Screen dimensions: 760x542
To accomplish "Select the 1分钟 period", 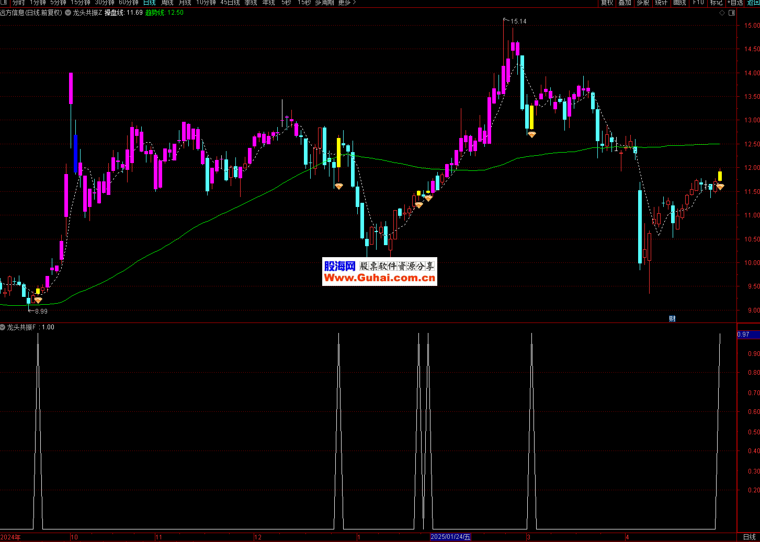I will [38, 3].
